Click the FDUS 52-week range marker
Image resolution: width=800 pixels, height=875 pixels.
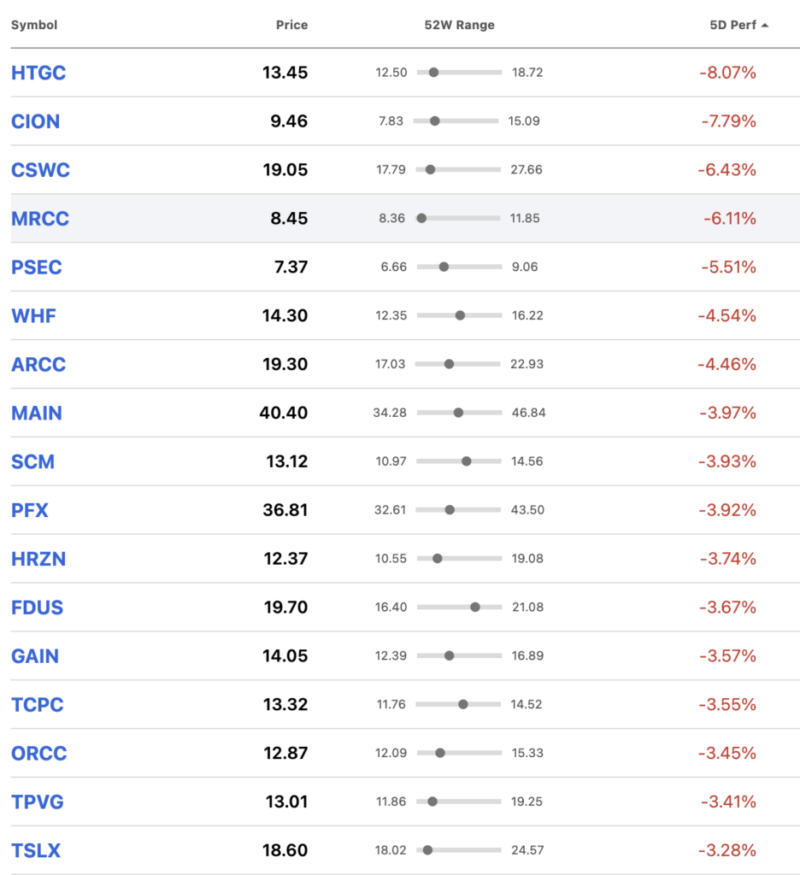[475, 608]
